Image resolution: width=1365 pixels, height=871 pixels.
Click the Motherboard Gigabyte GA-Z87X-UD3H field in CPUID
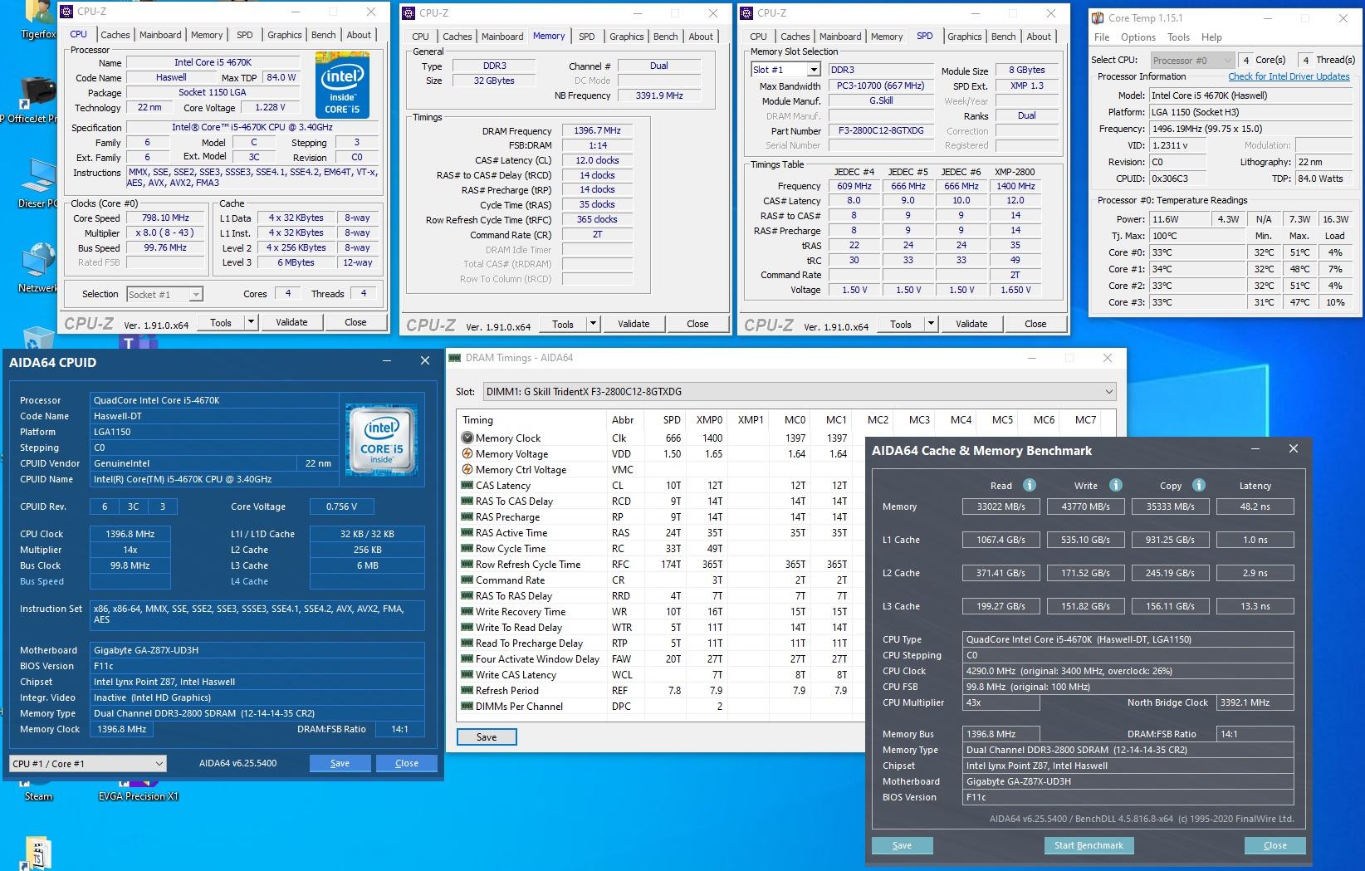pos(258,650)
